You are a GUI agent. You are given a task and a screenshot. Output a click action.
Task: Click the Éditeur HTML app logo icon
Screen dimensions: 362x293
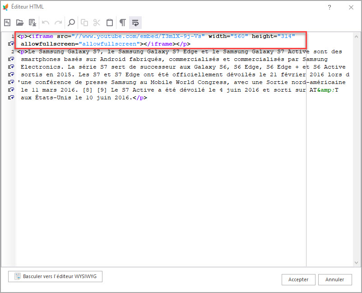[5, 7]
